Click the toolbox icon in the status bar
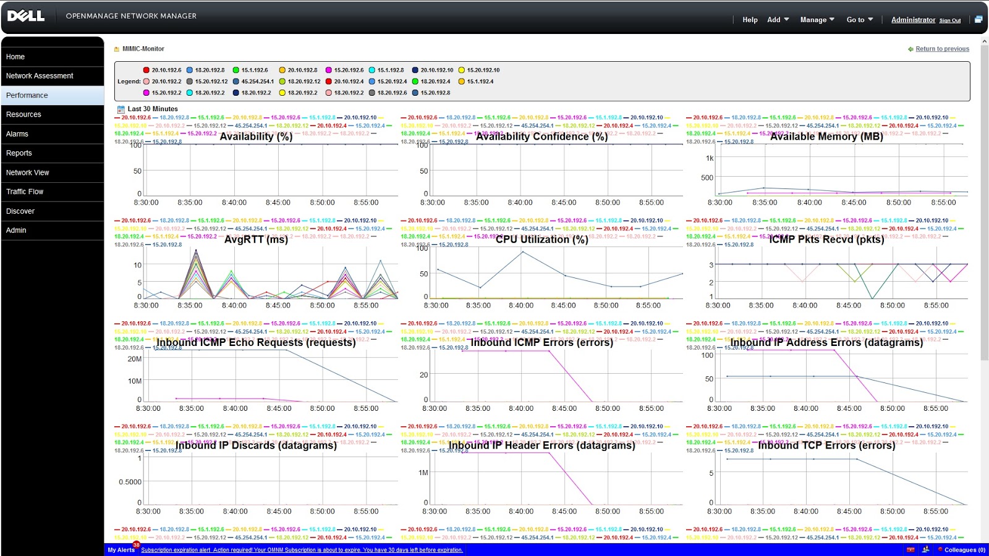Viewport: 989px width, 556px height. 910,549
